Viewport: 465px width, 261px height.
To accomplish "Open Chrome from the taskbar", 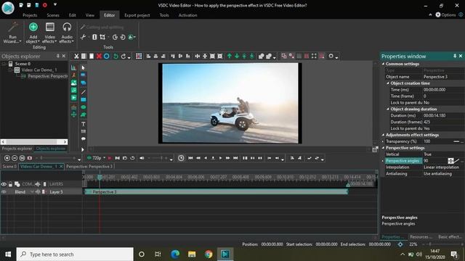I will point(209,254).
